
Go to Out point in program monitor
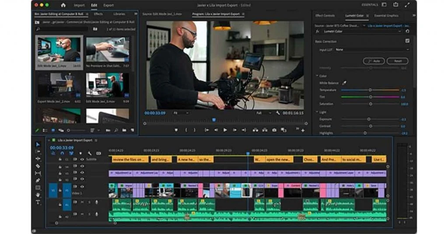244,130
